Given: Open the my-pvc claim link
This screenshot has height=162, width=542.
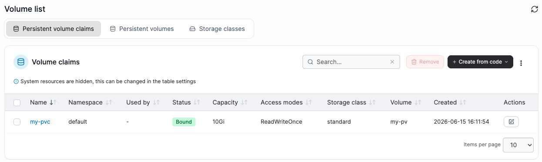Looking at the screenshot, I should click(40, 122).
